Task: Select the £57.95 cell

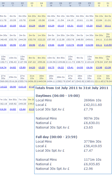Action: pyautogui.click(x=51, y=40)
